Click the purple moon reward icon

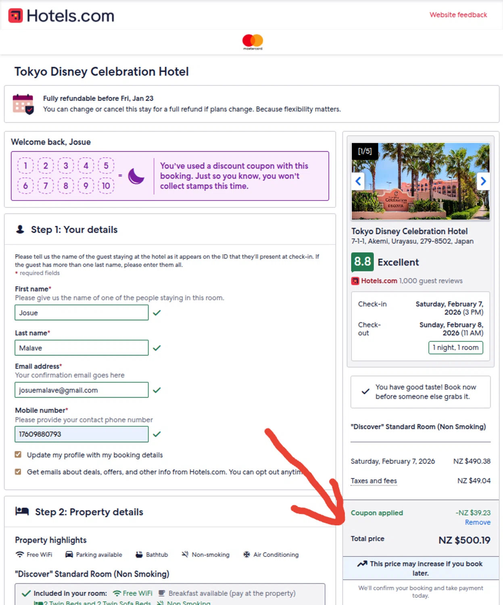(136, 176)
